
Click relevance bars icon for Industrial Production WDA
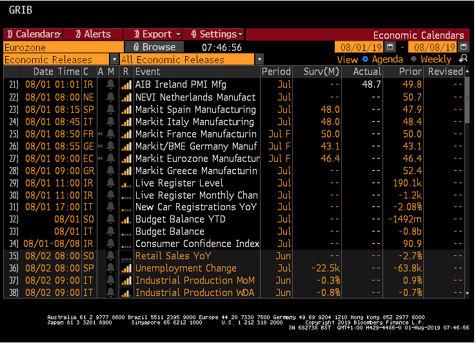pyautogui.click(x=126, y=293)
